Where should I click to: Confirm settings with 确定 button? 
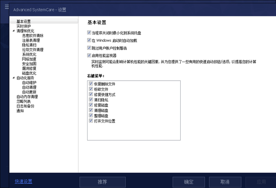pos(188,182)
